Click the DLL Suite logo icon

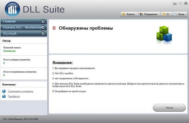click(x=12, y=9)
